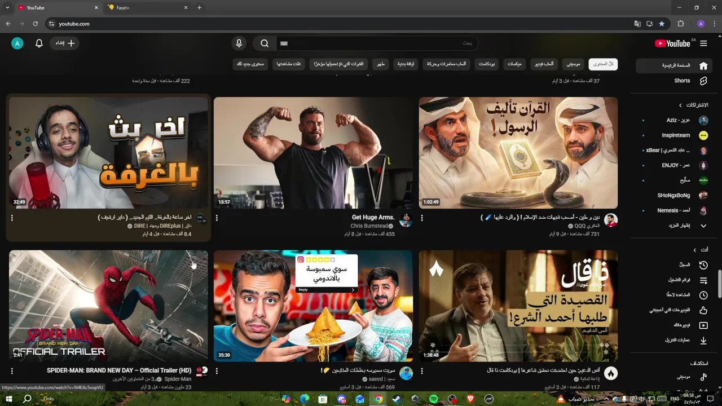722x406 pixels.
Task: Open the green account avatar menu
Action: [17, 43]
